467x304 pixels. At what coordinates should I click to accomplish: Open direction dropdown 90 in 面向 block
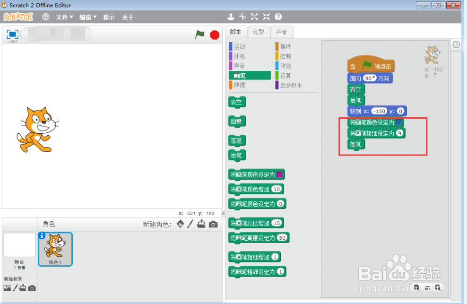pyautogui.click(x=370, y=78)
